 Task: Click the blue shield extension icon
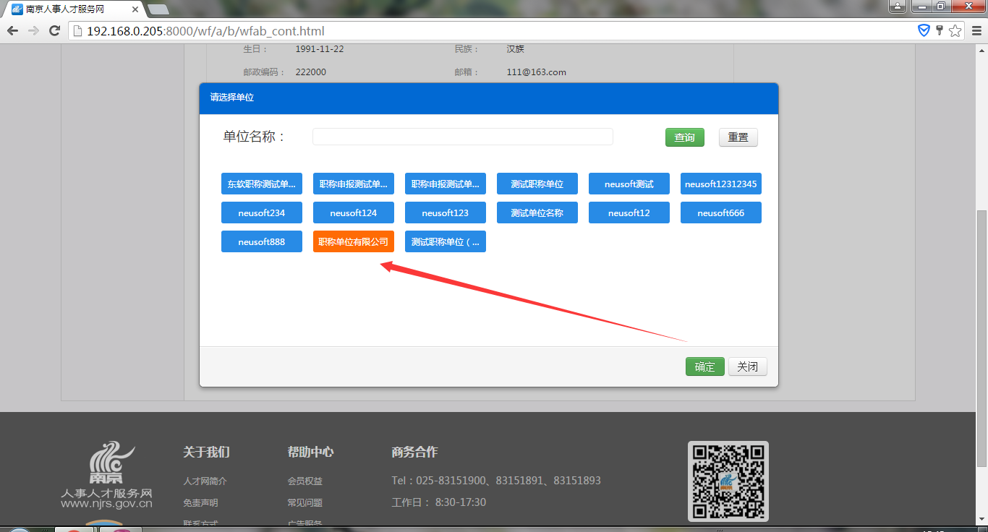[x=924, y=30]
